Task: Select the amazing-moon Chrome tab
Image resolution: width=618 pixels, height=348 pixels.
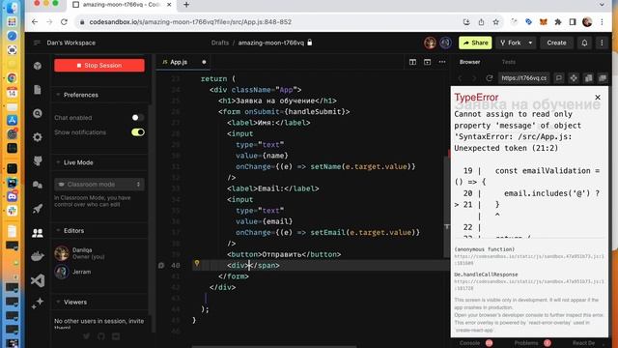Action: tap(123, 5)
